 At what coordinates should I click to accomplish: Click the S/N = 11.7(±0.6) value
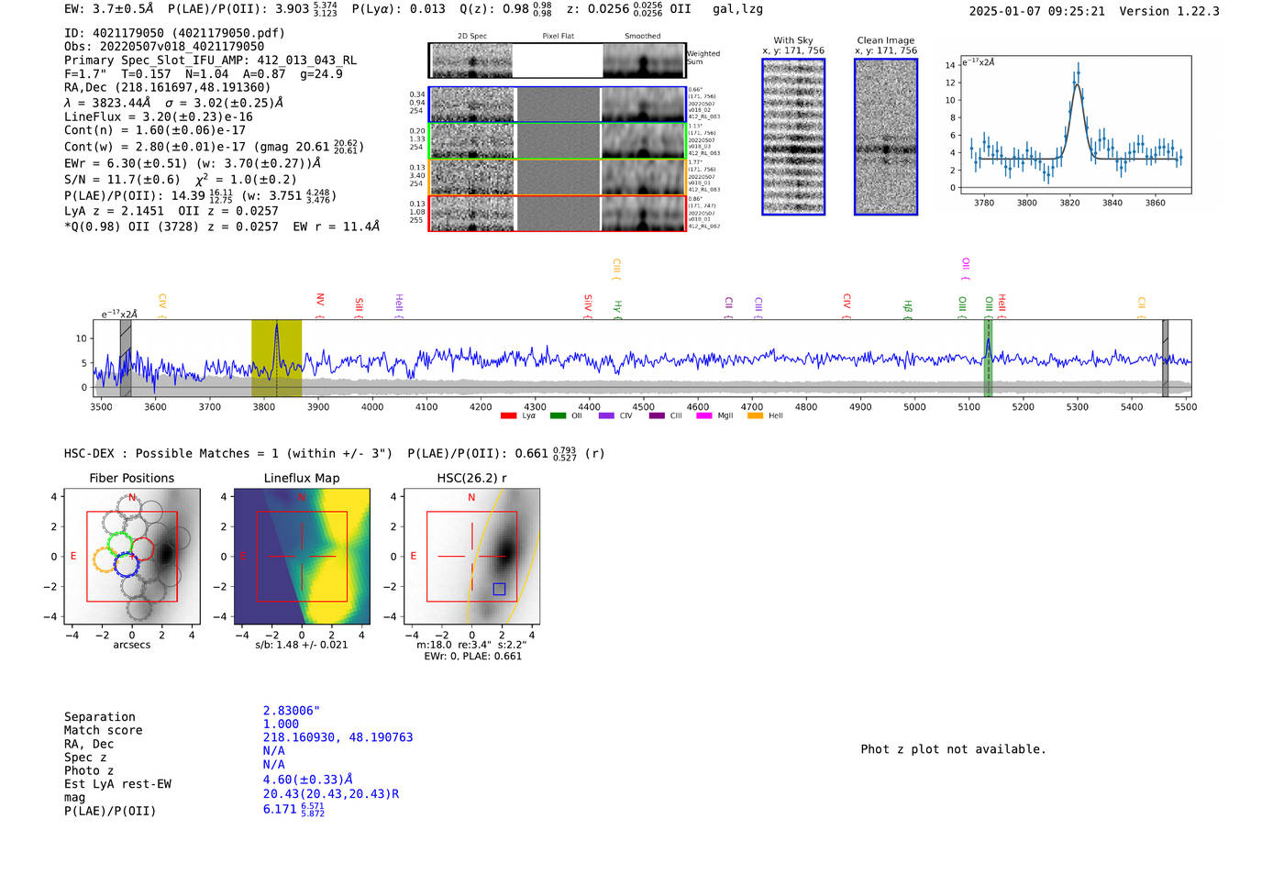pyautogui.click(x=122, y=180)
